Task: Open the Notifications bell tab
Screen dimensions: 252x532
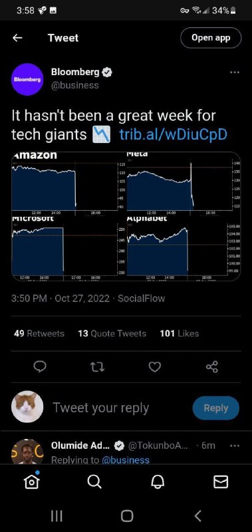Action: (x=158, y=481)
